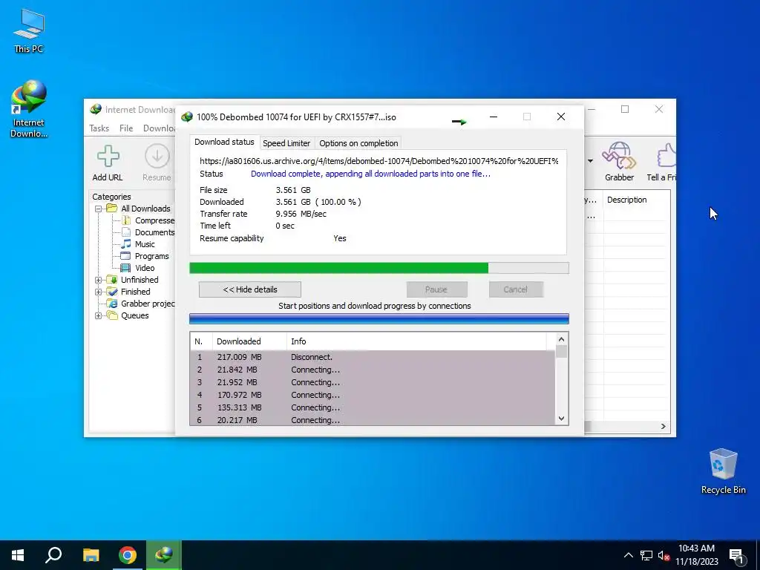Open taskbar Search magnifier

[53, 555]
